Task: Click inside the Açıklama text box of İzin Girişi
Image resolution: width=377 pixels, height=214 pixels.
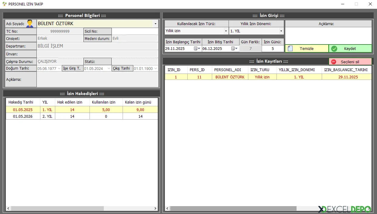Action: [328, 36]
